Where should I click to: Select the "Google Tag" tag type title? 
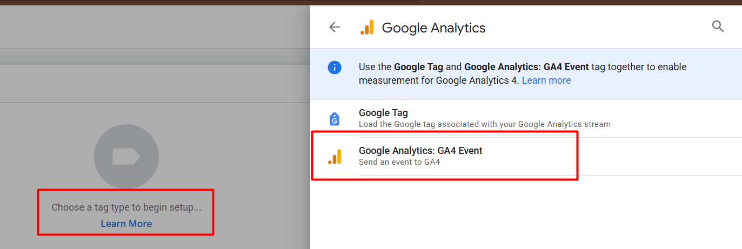[383, 113]
